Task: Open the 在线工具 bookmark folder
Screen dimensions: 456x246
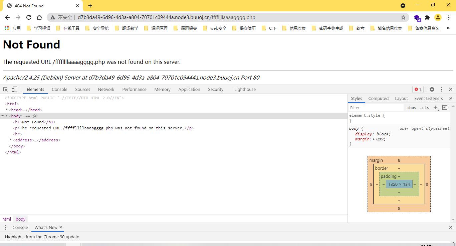Action: coord(68,28)
